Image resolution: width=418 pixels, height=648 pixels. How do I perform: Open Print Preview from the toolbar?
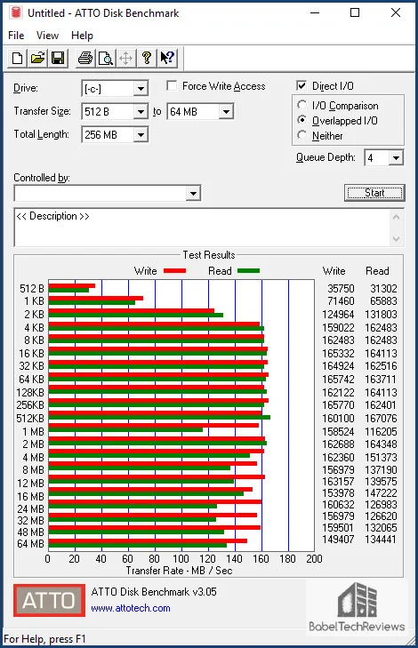(106, 59)
